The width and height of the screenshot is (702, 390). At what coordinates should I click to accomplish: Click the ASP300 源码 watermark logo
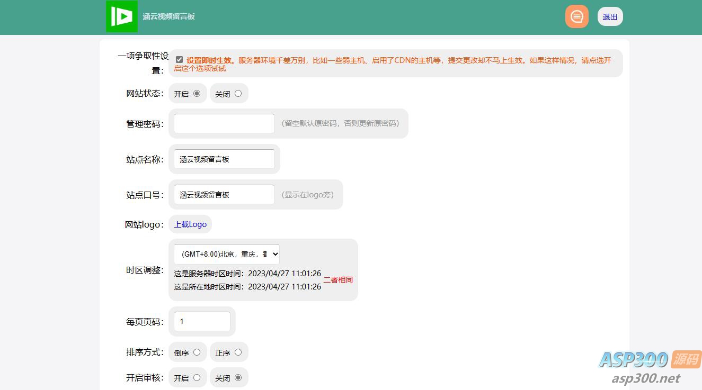650,359
